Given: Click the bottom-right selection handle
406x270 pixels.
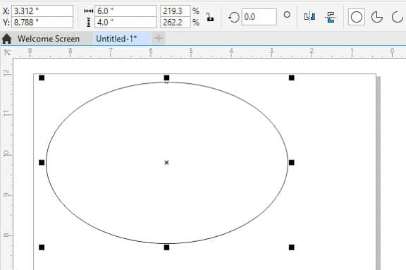Looking at the screenshot, I should 292,247.
